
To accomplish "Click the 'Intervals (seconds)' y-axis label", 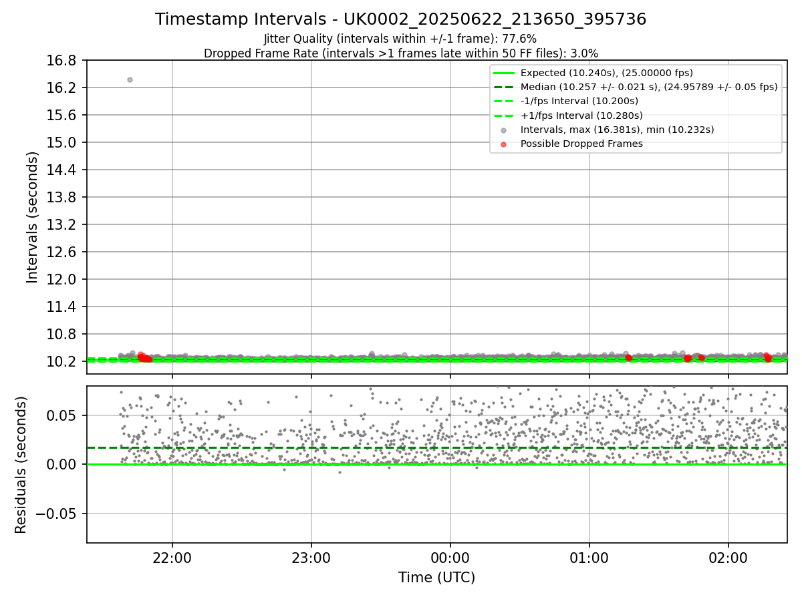I will click(x=33, y=217).
